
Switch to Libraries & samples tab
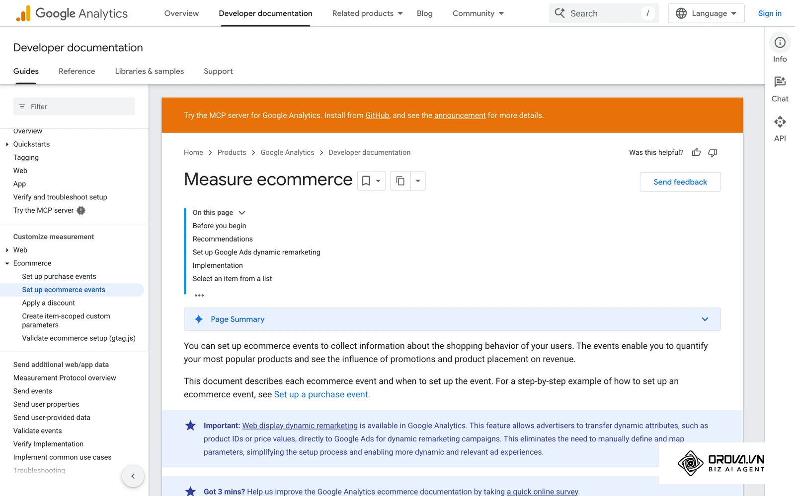[x=150, y=71]
